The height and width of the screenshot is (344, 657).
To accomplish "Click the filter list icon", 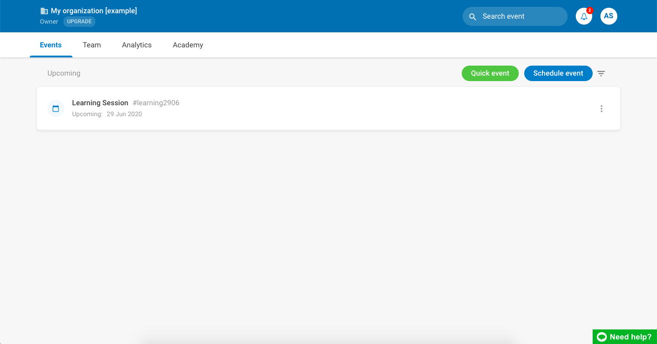I will click(x=601, y=73).
